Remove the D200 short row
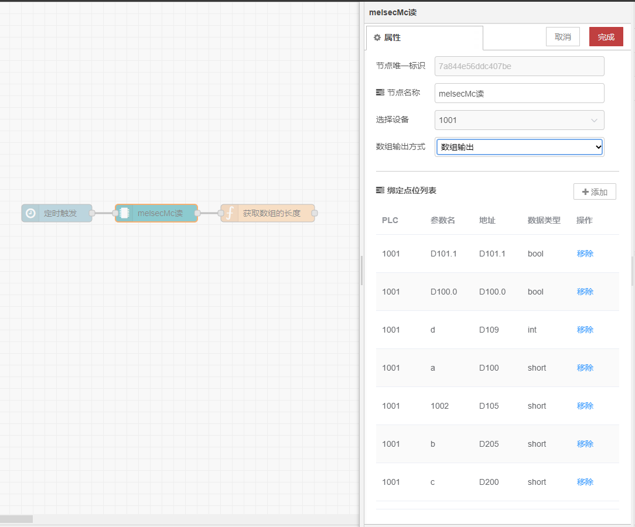 point(585,482)
